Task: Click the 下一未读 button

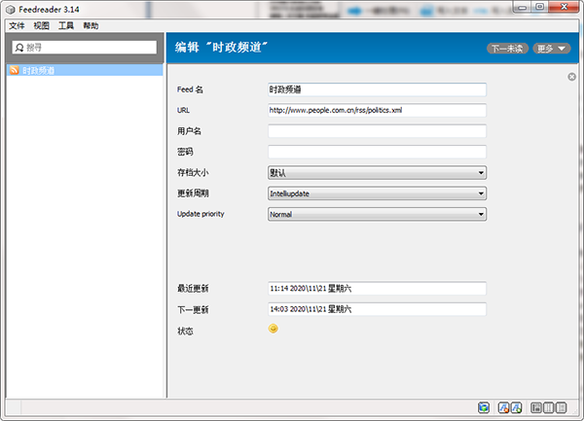Action: coord(507,48)
